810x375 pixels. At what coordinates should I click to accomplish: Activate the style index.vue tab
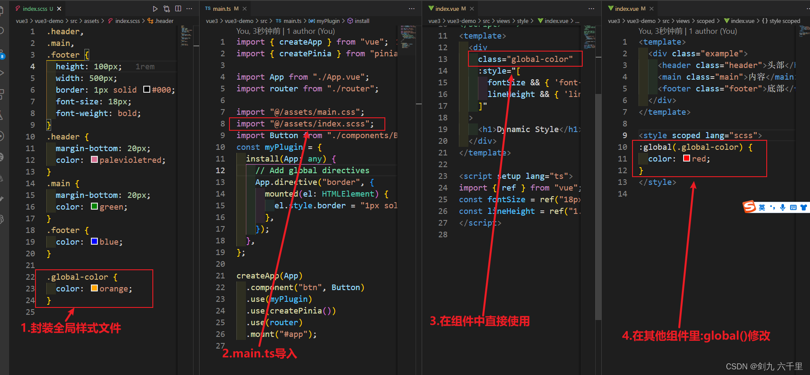pyautogui.click(x=450, y=9)
